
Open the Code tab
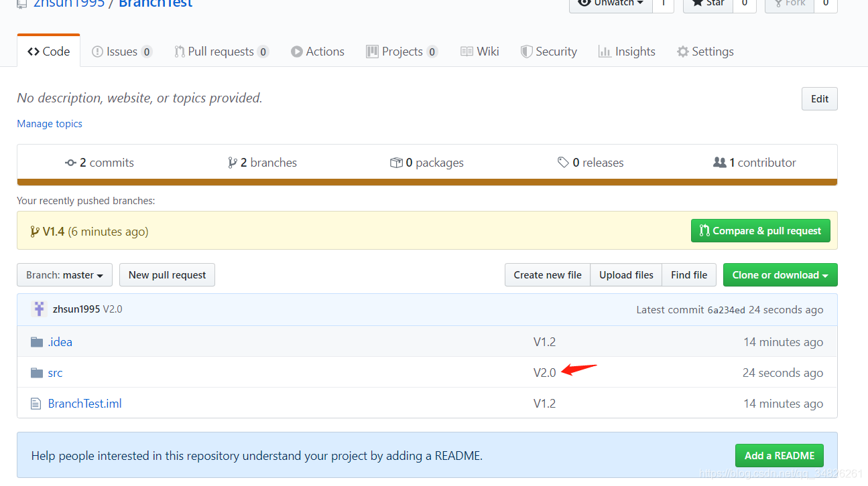pos(48,52)
